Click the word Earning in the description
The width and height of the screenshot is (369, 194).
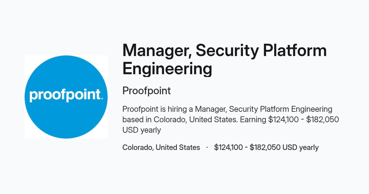click(253, 119)
